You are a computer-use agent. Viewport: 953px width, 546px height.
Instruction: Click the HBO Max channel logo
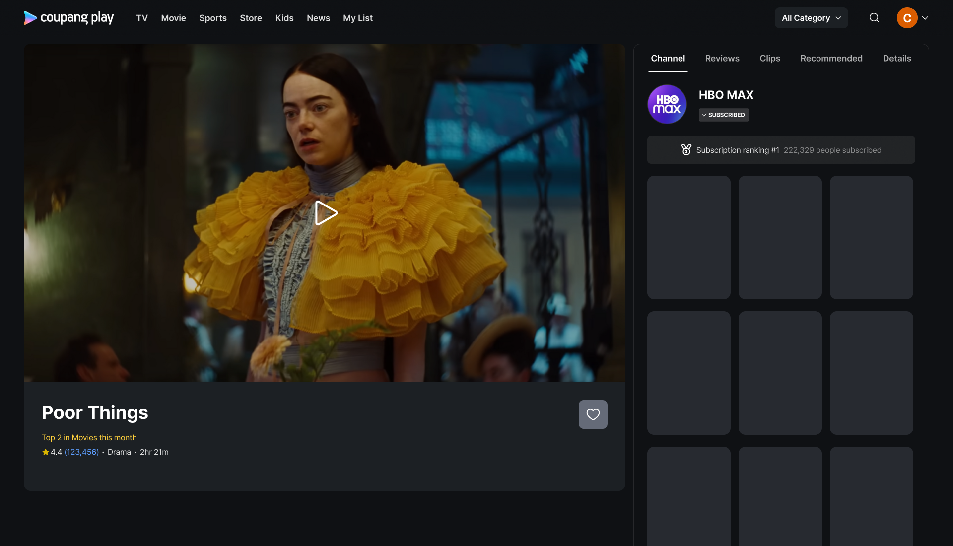667,104
